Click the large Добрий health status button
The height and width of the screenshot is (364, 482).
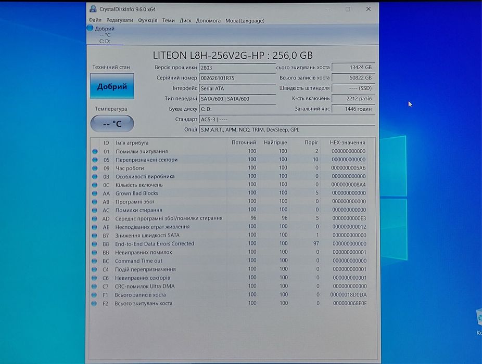tap(112, 86)
